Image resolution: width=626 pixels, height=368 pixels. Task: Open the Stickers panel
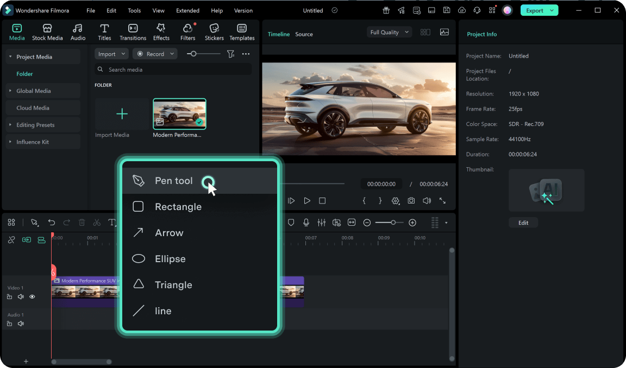tap(214, 32)
